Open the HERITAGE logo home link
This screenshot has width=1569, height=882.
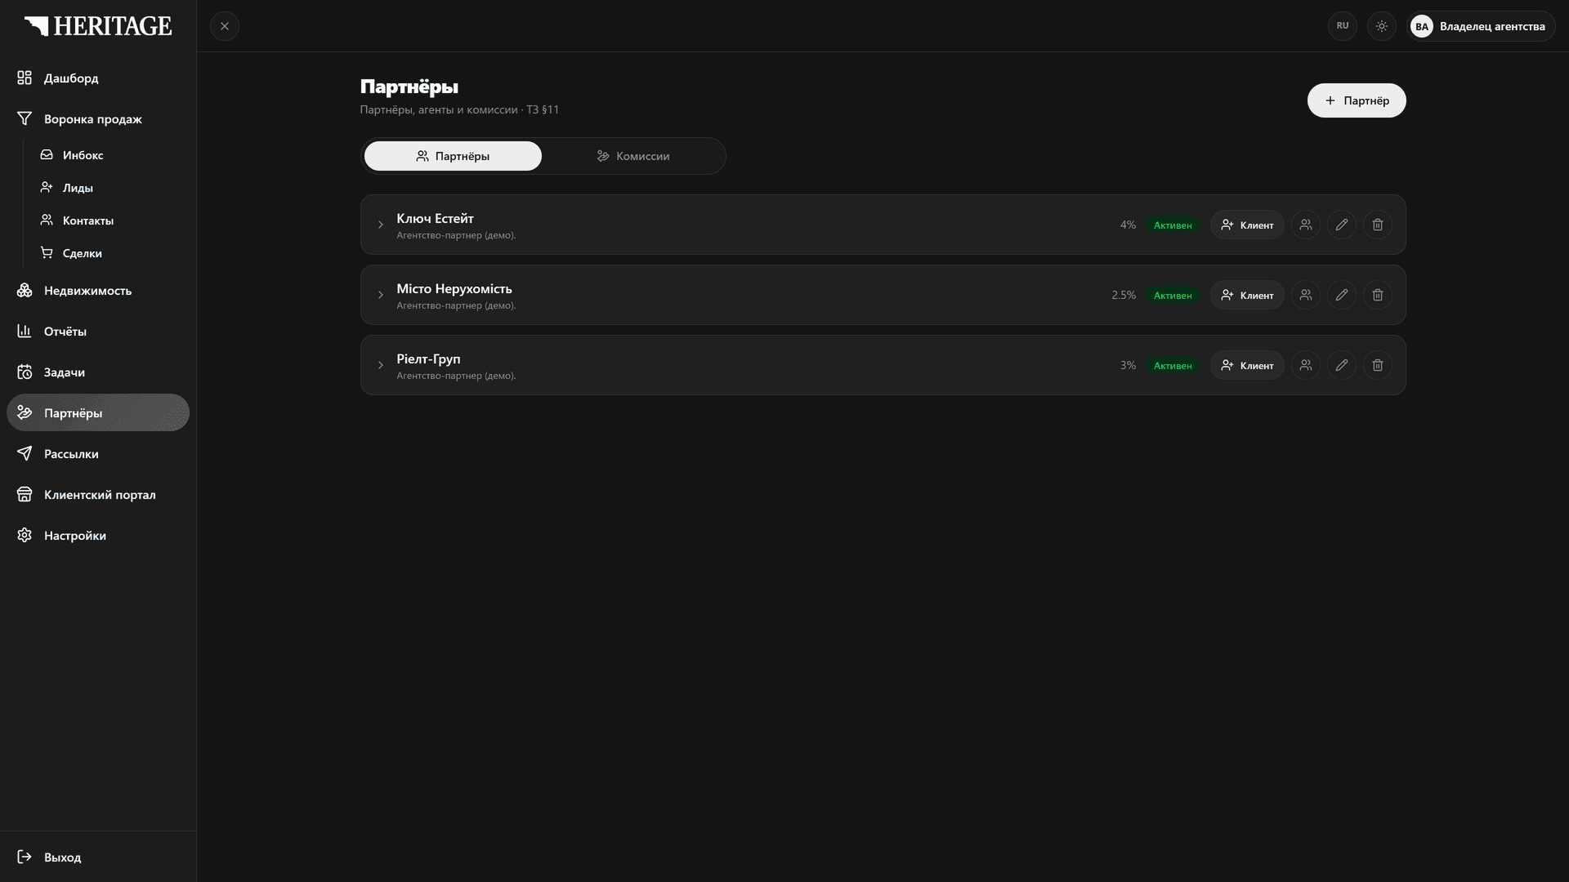point(98,26)
